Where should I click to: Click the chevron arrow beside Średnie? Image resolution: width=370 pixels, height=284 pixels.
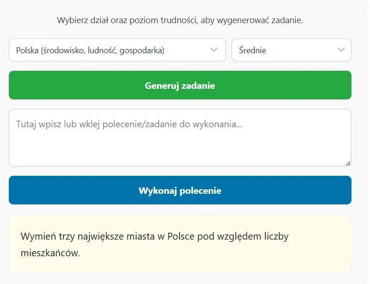coord(341,50)
